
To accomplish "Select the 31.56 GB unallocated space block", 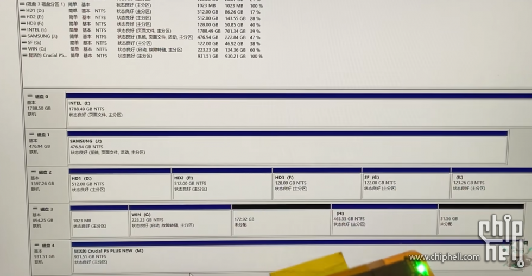I will point(481,219).
